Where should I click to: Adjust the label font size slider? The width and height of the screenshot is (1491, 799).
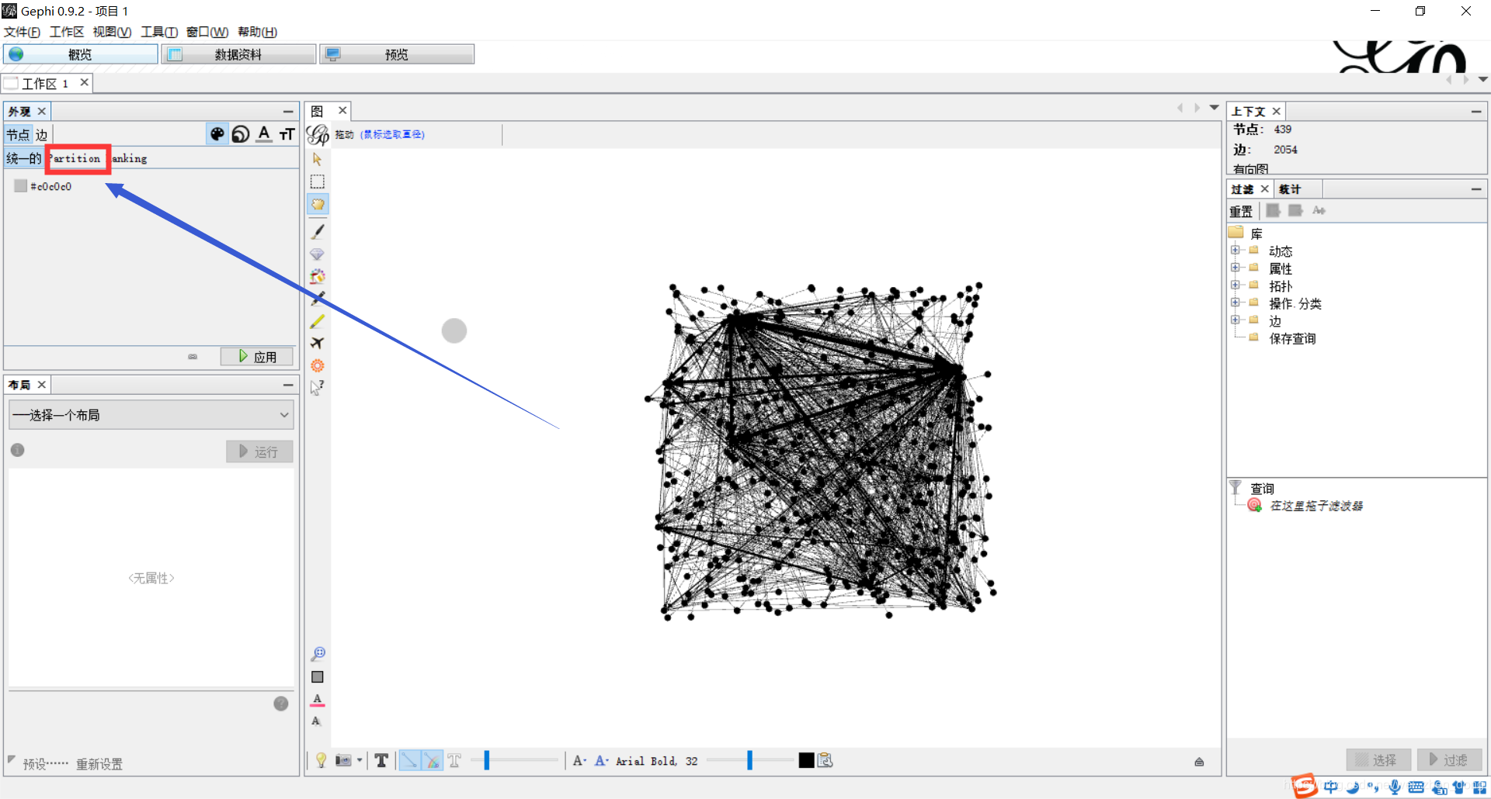(x=749, y=760)
